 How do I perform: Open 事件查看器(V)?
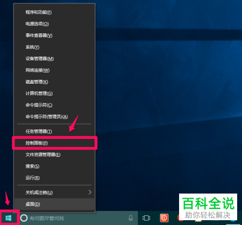click(55, 35)
